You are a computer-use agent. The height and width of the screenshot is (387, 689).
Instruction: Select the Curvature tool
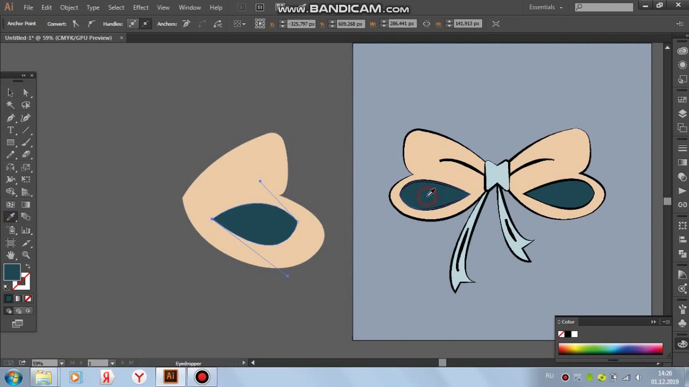26,118
